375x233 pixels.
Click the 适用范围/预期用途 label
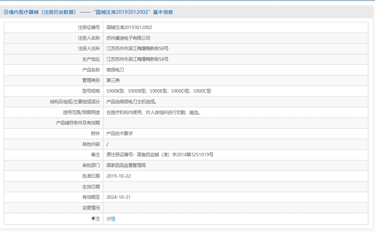tap(81, 112)
